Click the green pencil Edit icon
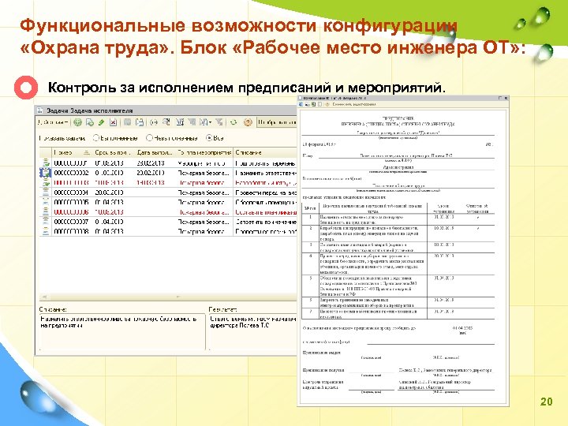Viewport: 568px width, 426px height. [102, 122]
